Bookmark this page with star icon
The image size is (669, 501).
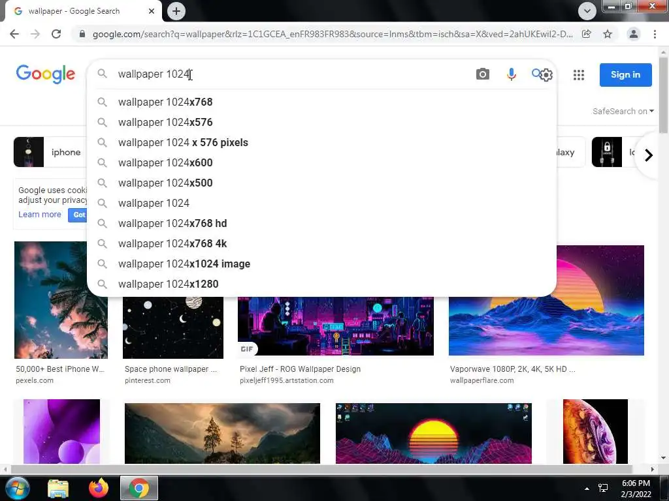608,34
